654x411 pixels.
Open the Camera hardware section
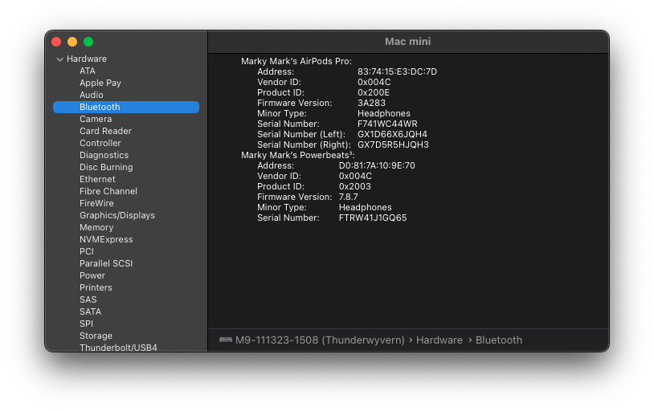pos(95,119)
